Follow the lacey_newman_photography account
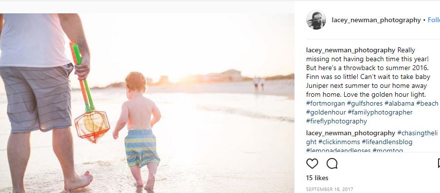 coord(434,20)
